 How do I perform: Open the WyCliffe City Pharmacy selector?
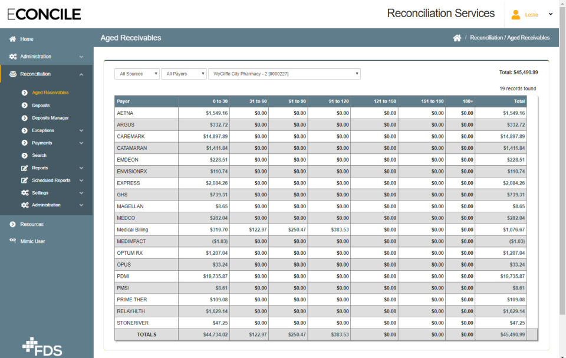284,74
